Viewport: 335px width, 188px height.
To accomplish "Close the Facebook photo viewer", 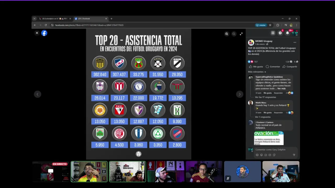I will [37, 33].
